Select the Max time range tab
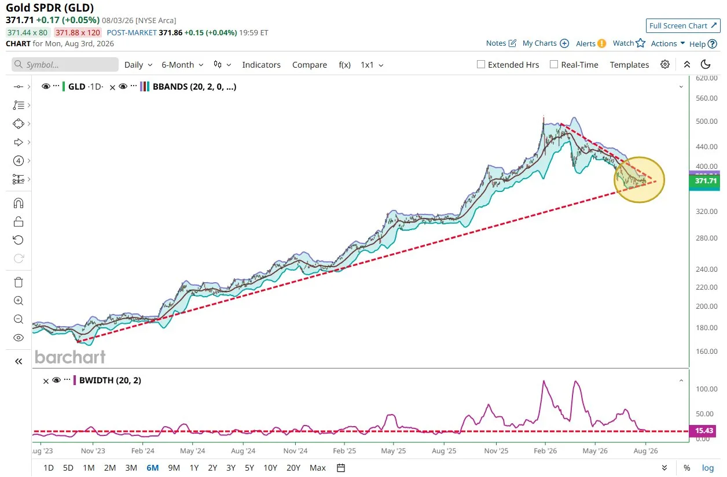Image resolution: width=727 pixels, height=477 pixels. (x=318, y=468)
